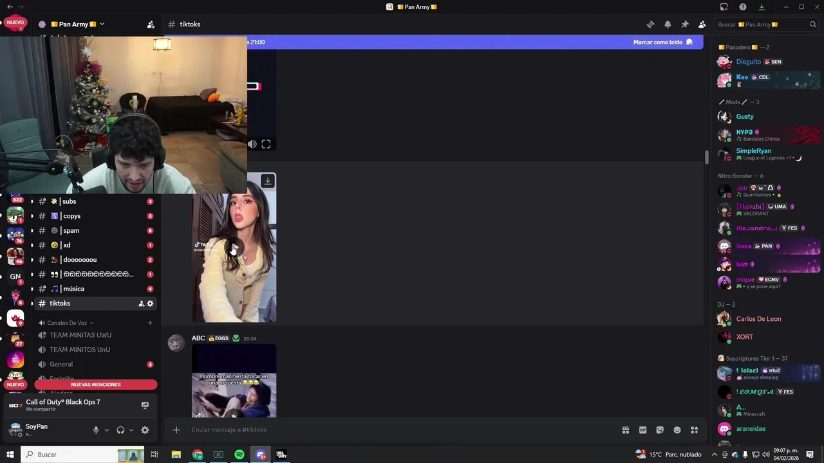Collapse the Canales De Voz category
Image resolution: width=824 pixels, height=463 pixels.
[66, 323]
